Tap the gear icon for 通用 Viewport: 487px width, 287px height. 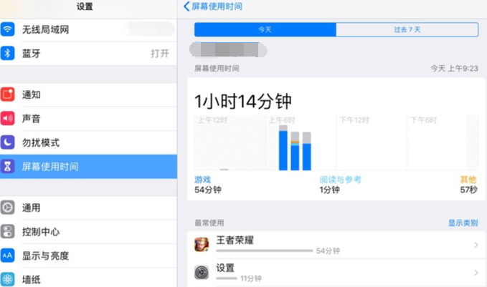[x=7, y=208]
